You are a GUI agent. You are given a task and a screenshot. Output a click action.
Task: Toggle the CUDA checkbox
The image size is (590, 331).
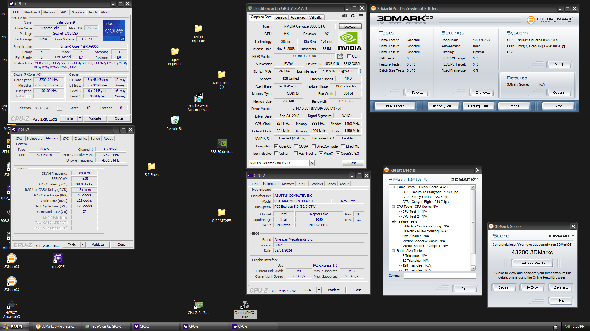(296, 146)
